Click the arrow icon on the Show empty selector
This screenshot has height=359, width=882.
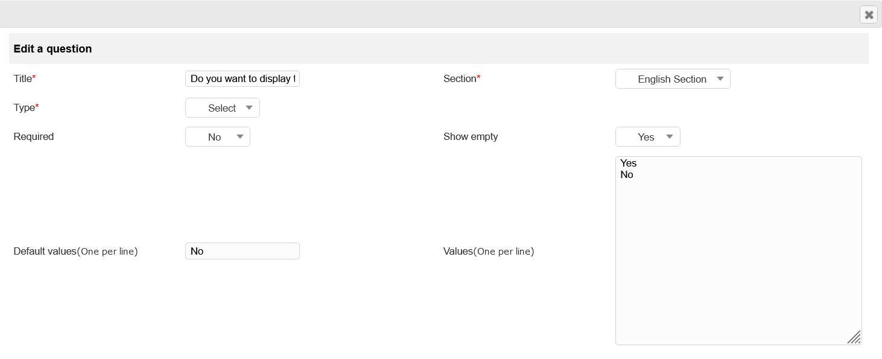pyautogui.click(x=670, y=136)
